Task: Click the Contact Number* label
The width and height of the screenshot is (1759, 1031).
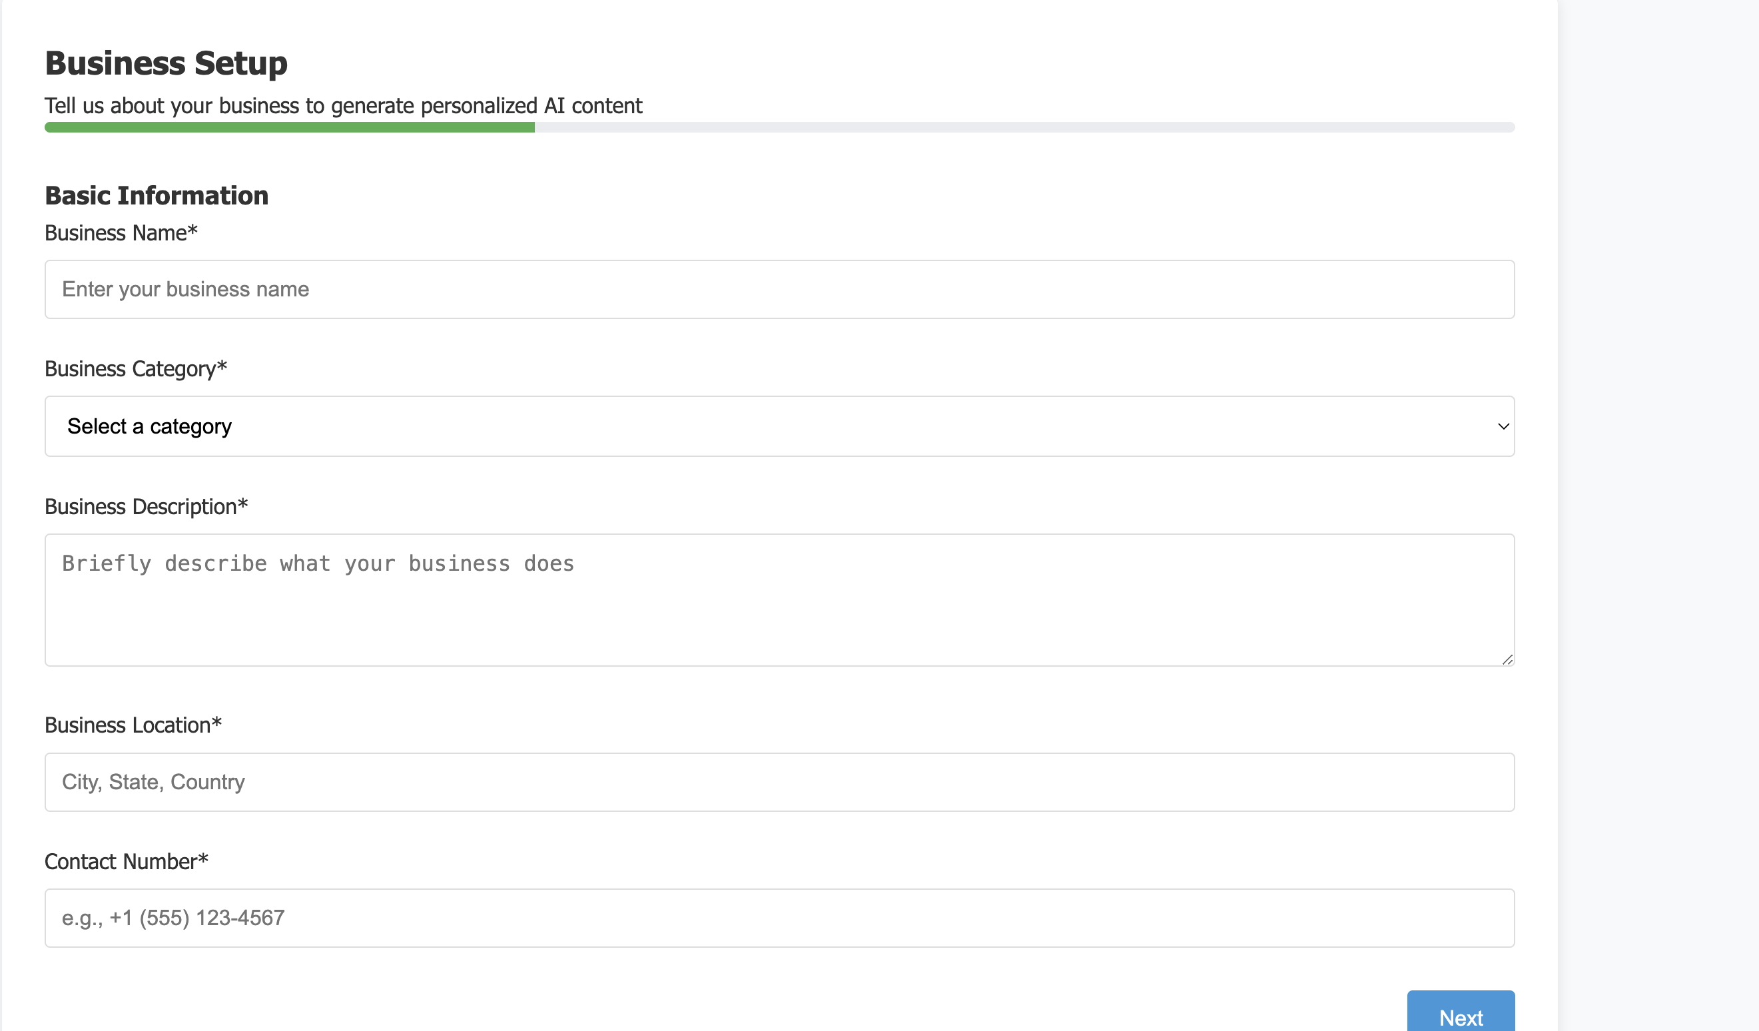Action: pyautogui.click(x=121, y=861)
